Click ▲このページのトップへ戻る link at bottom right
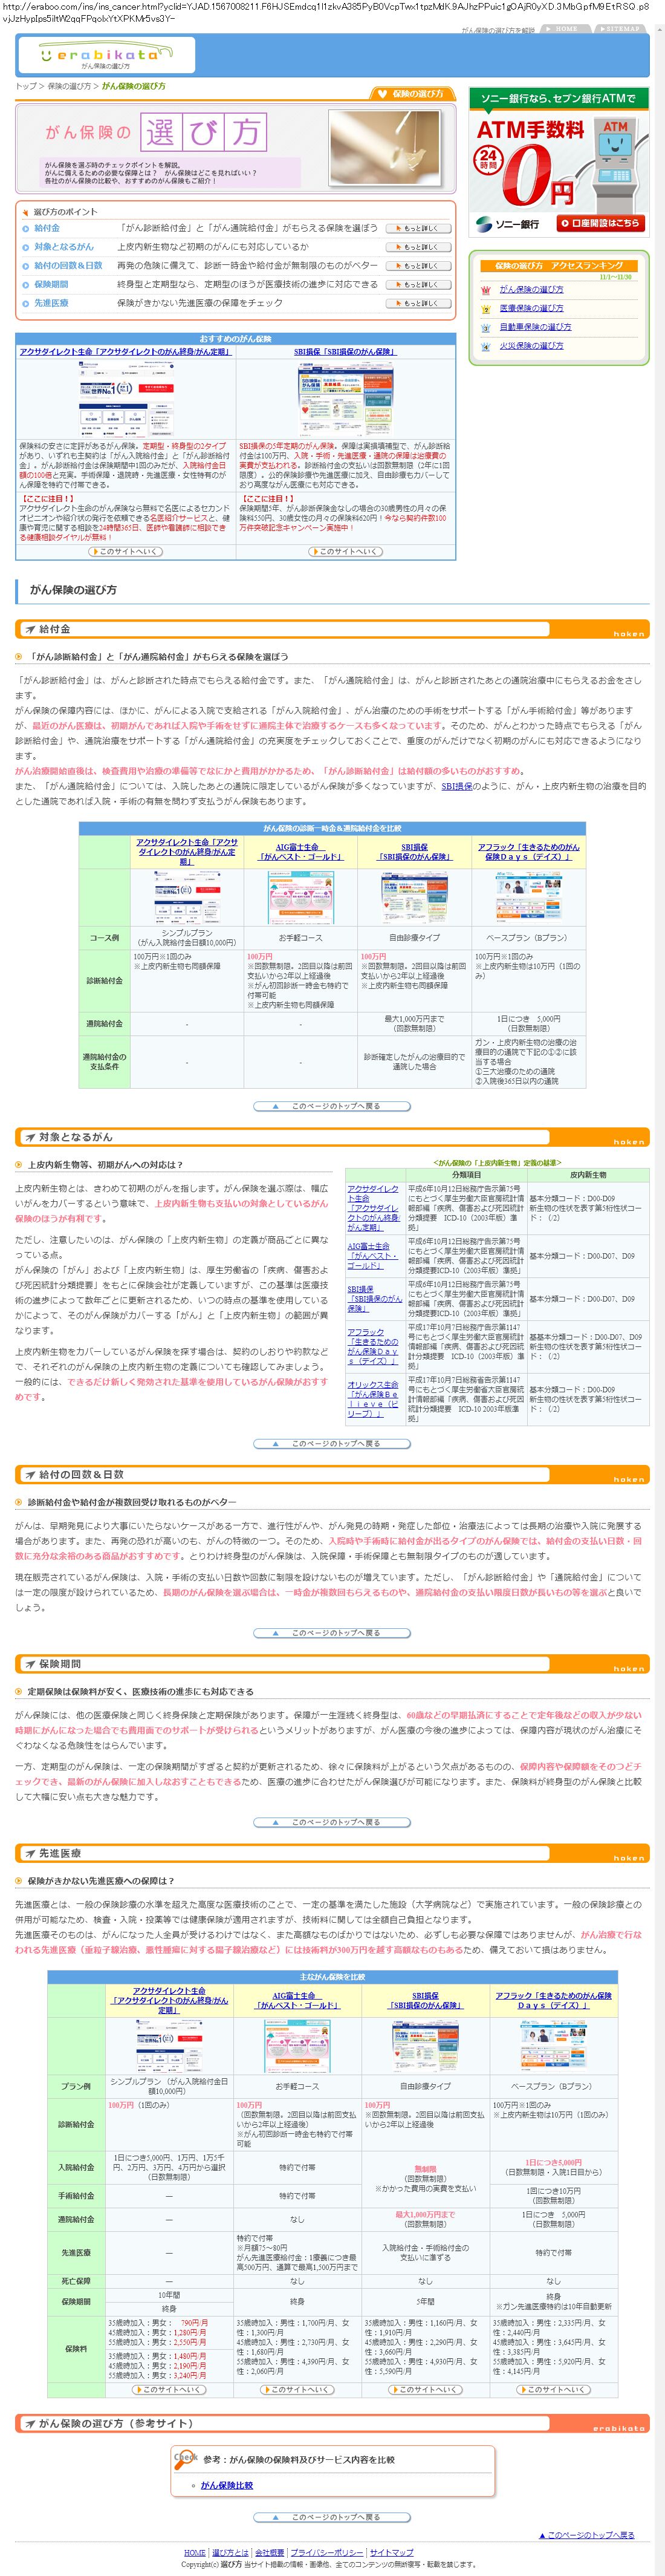The height and width of the screenshot is (2576, 665). [587, 2535]
